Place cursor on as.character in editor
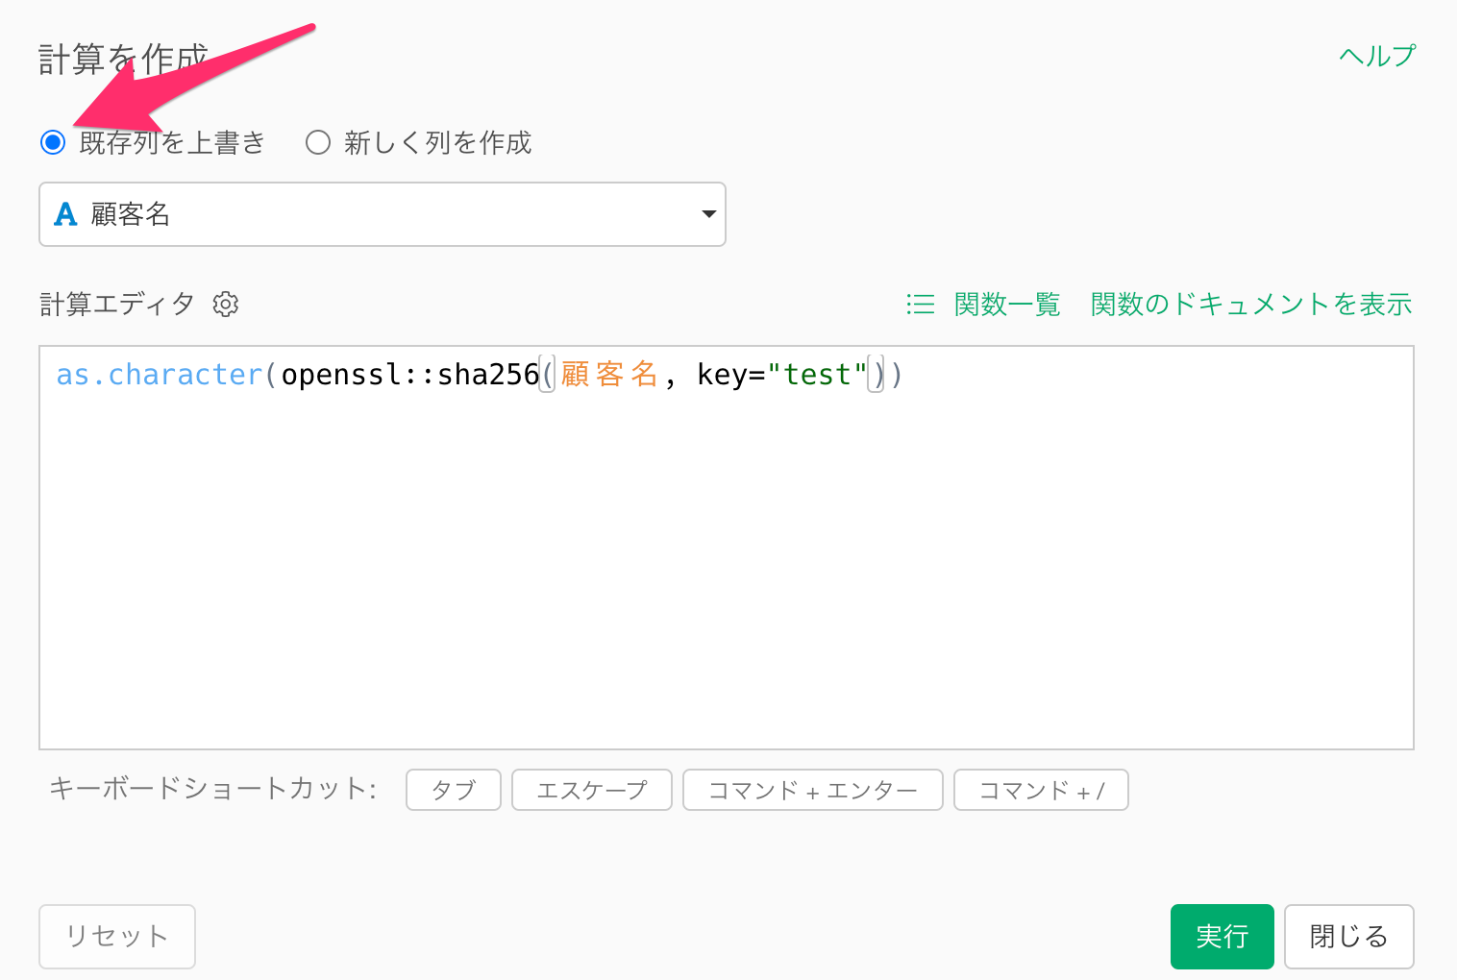 (x=159, y=375)
